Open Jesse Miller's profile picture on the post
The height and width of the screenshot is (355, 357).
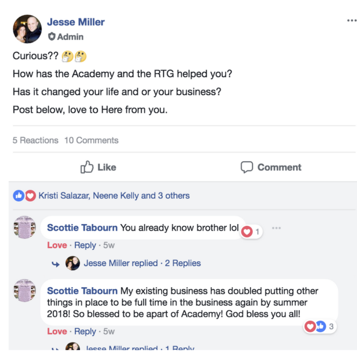pyautogui.click(x=27, y=29)
